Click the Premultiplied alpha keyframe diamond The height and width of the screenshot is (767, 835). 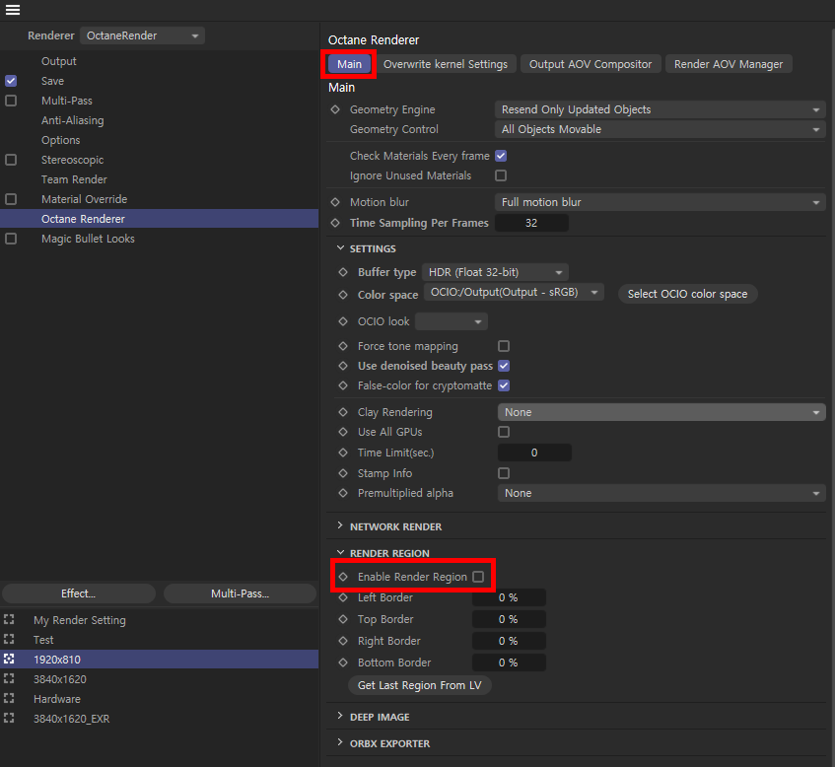click(343, 493)
